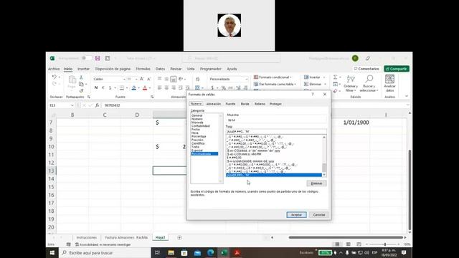Add a new sheet with plus icon
Viewport: 459px width, 258px height.
[x=179, y=237]
